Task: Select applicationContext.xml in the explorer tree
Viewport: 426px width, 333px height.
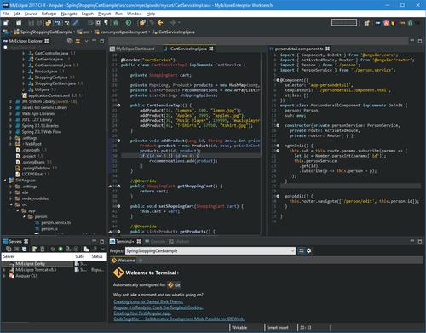Action: [x=49, y=95]
